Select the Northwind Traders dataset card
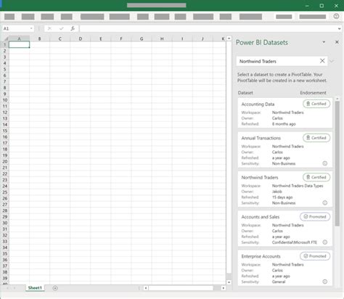Screen dimensions: 344x299 click(285, 189)
